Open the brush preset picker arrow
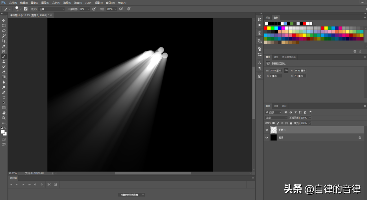The image size is (367, 200). (21, 9)
